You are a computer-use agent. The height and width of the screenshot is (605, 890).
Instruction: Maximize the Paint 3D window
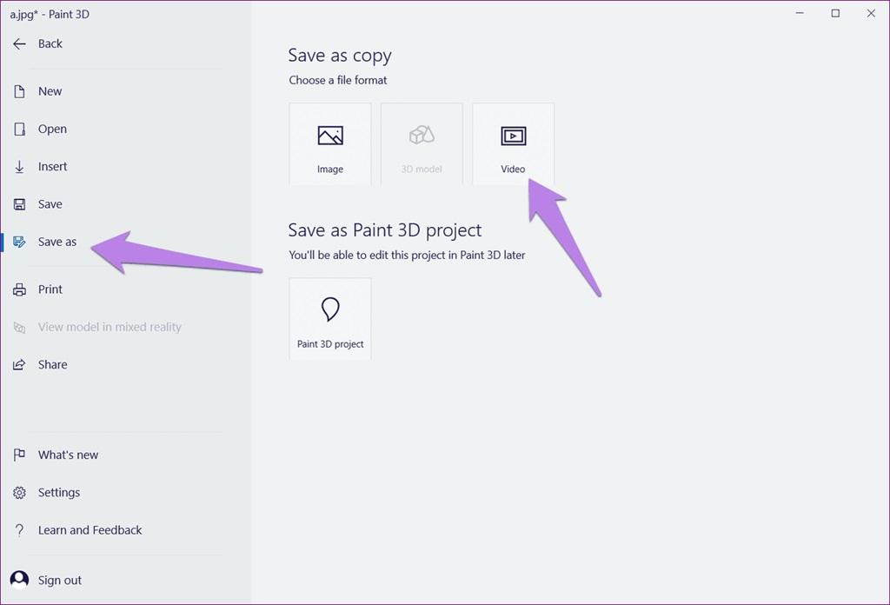click(x=835, y=13)
